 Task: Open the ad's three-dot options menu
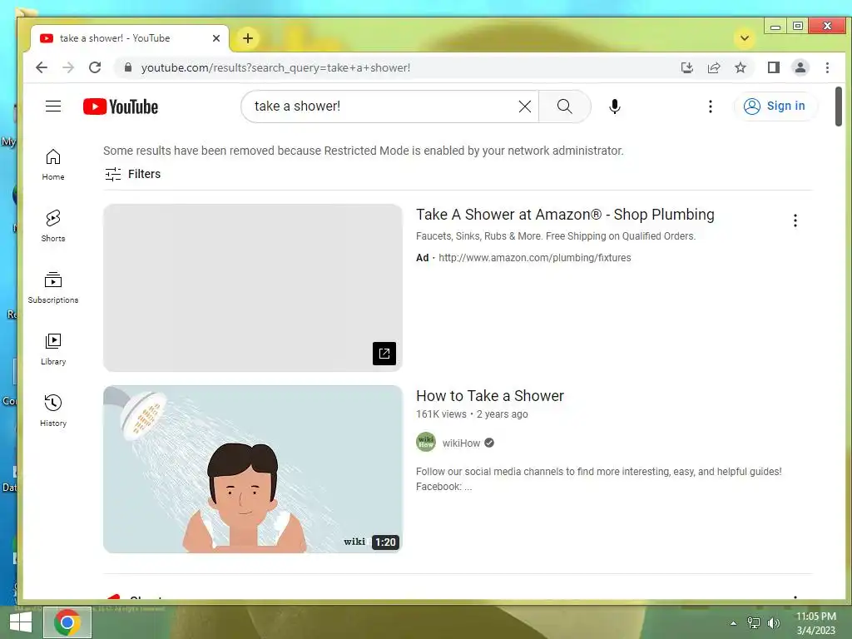click(795, 220)
